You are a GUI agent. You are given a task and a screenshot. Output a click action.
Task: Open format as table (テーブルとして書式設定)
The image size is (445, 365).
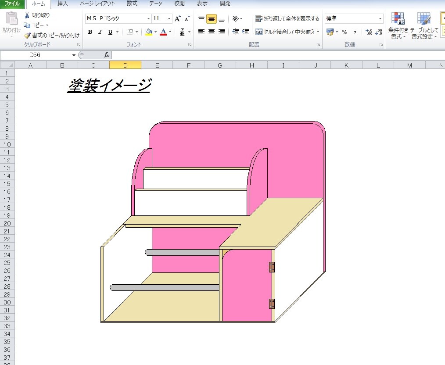tap(424, 25)
